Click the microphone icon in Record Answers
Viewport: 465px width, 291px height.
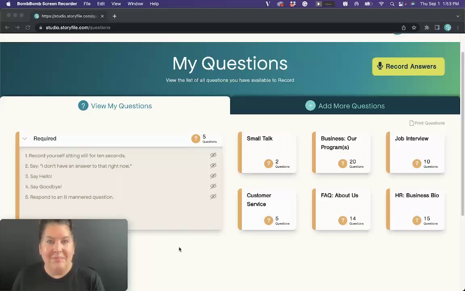[x=380, y=66]
